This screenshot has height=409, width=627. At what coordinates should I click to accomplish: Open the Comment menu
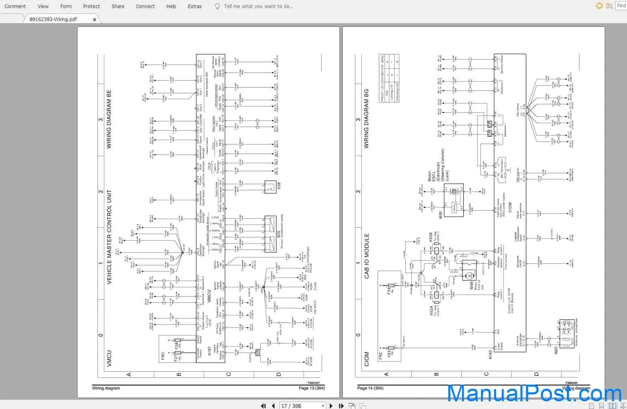coord(15,6)
